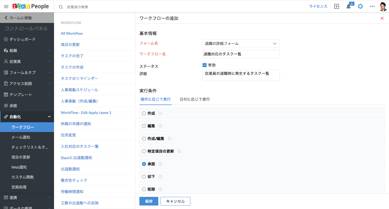Click the 保存 button
This screenshot has width=389, height=209.
(x=149, y=201)
